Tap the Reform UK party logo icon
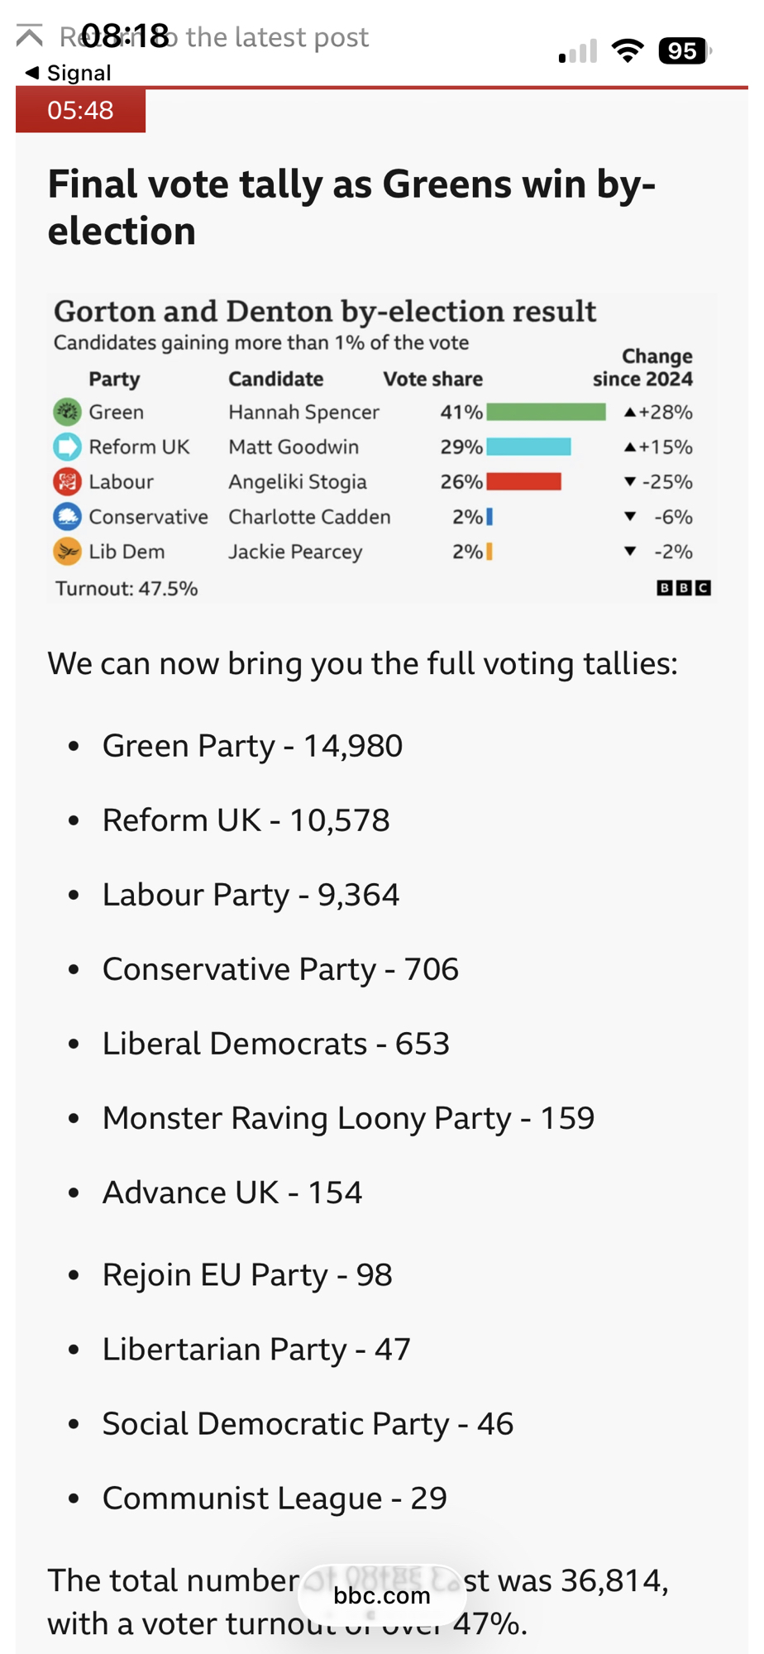The image size is (764, 1654). point(67,447)
